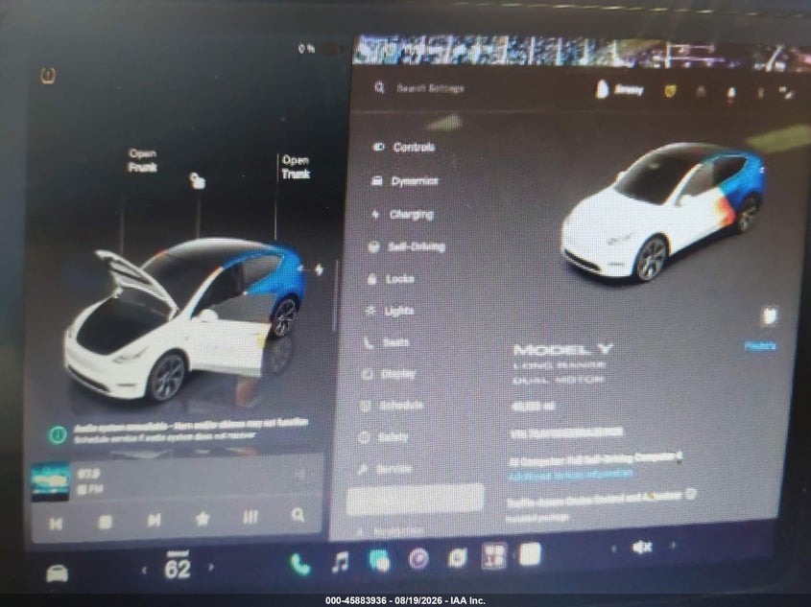811x607 pixels.
Task: Tap the car icon in bottom bar
Action: coord(58,573)
